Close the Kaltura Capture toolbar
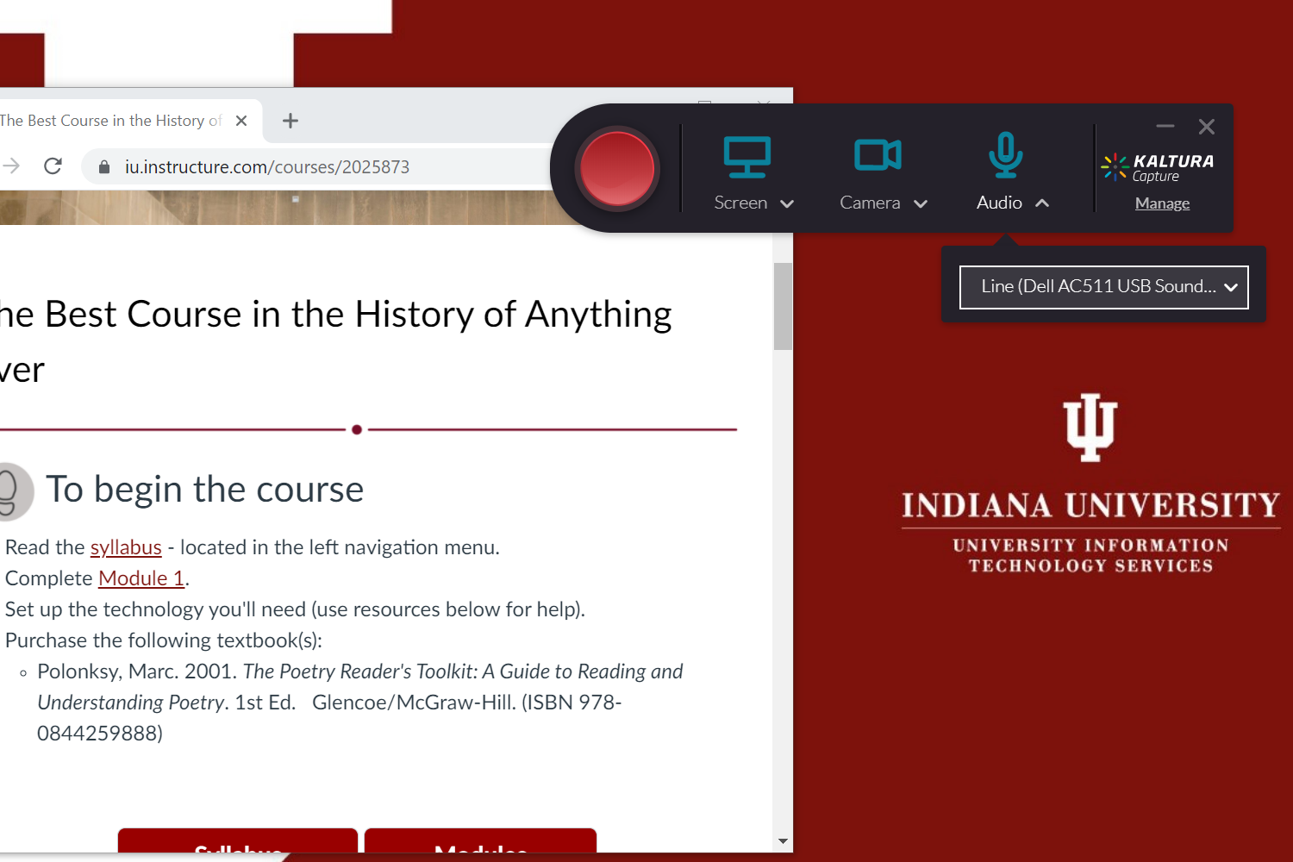 tap(1207, 127)
